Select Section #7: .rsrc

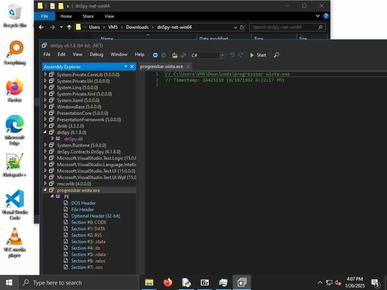click(87, 267)
